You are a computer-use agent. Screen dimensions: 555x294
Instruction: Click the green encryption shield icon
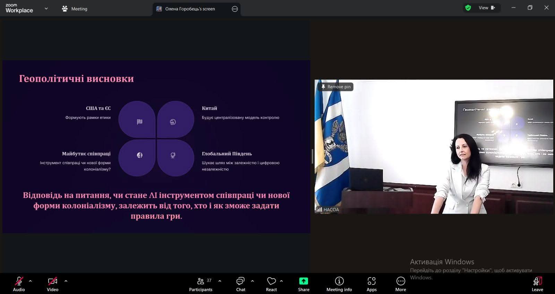[x=468, y=8]
